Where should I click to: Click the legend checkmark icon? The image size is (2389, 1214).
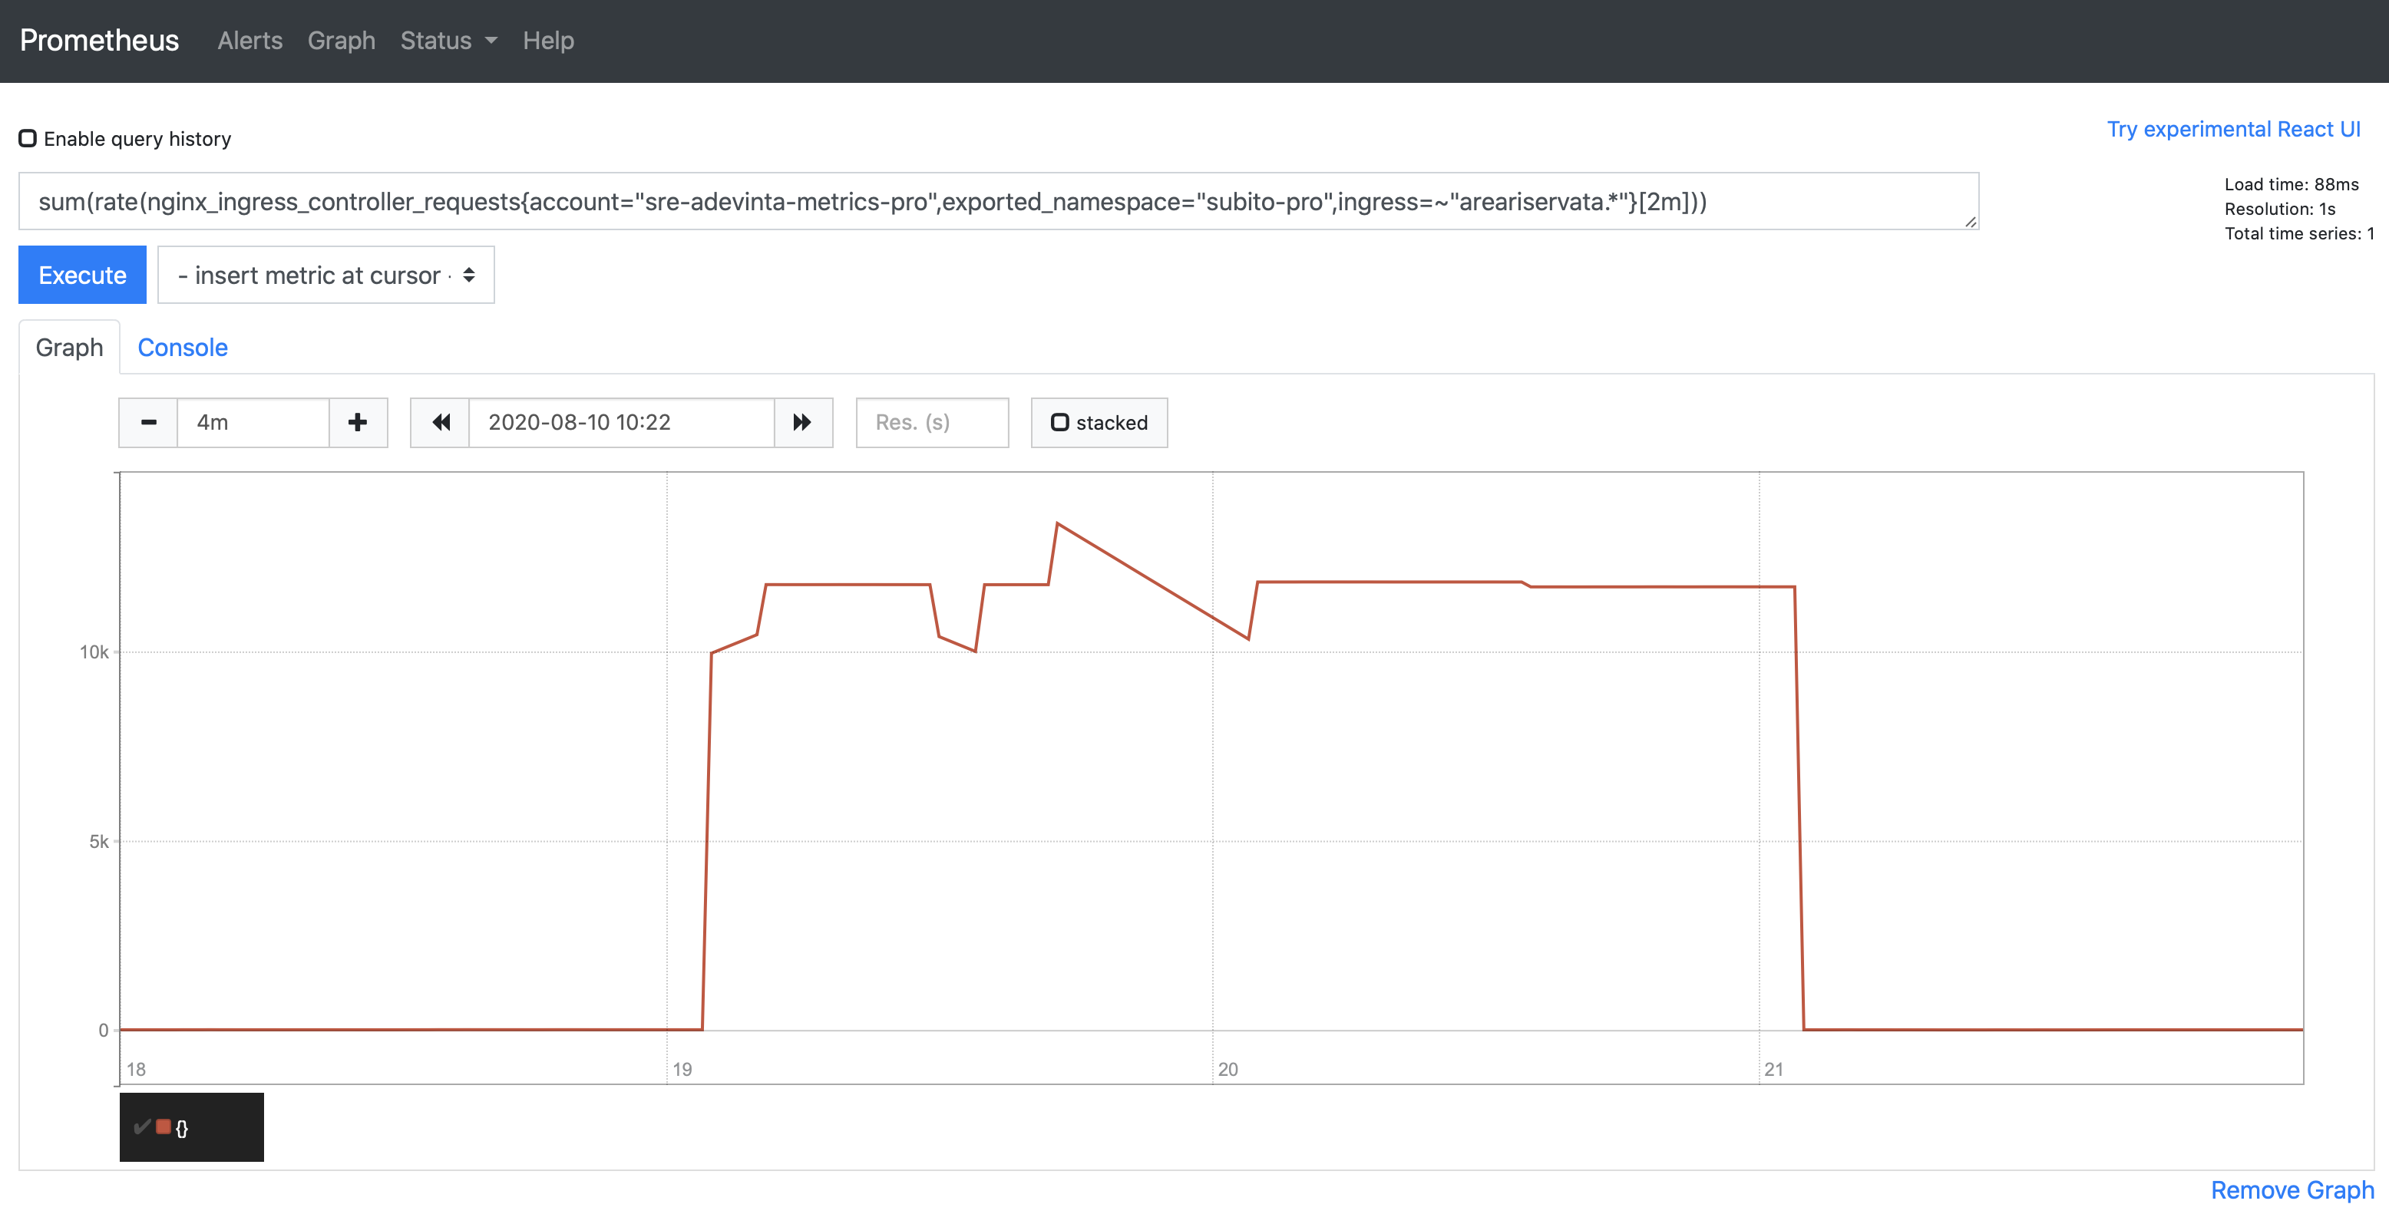pos(142,1127)
